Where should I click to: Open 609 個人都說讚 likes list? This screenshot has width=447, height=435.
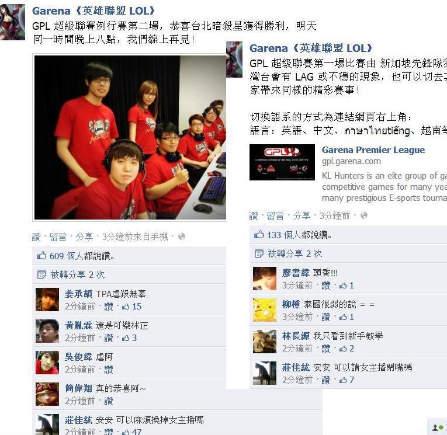[82, 256]
